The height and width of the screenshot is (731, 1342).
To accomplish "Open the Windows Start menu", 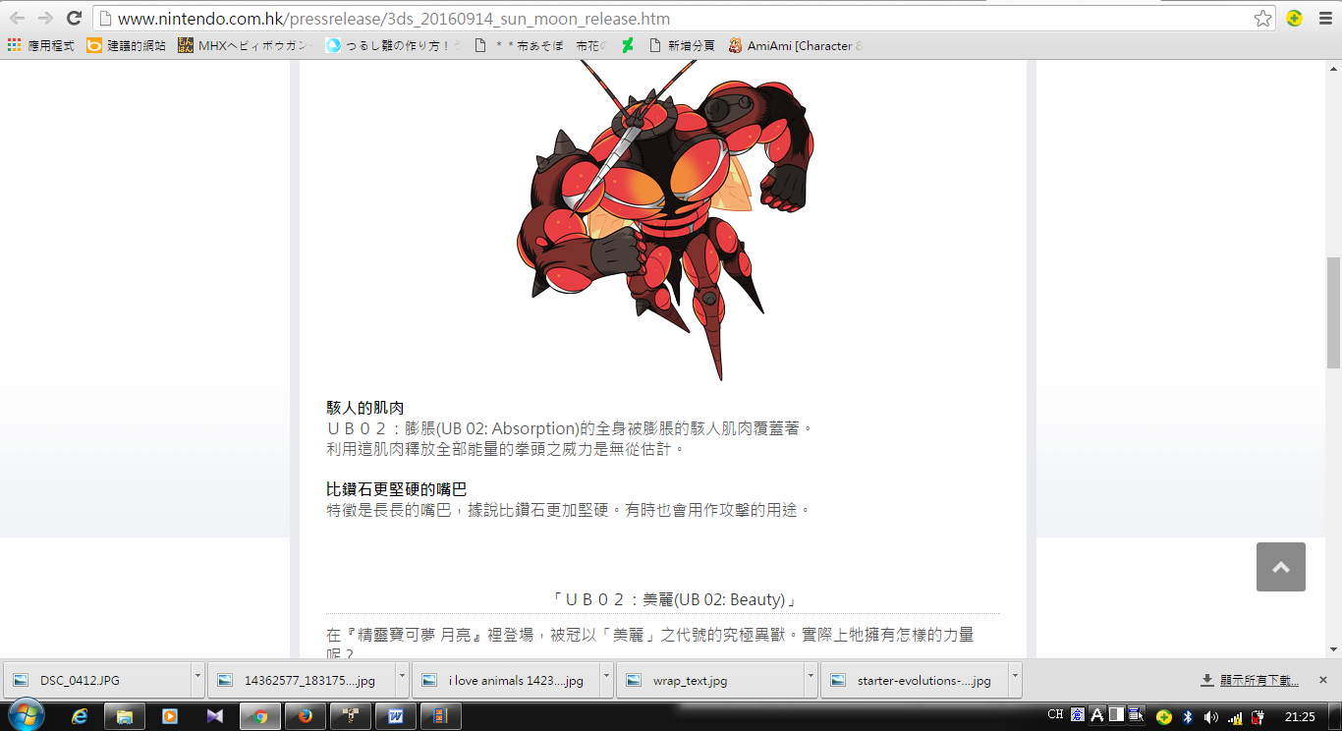I will [25, 715].
